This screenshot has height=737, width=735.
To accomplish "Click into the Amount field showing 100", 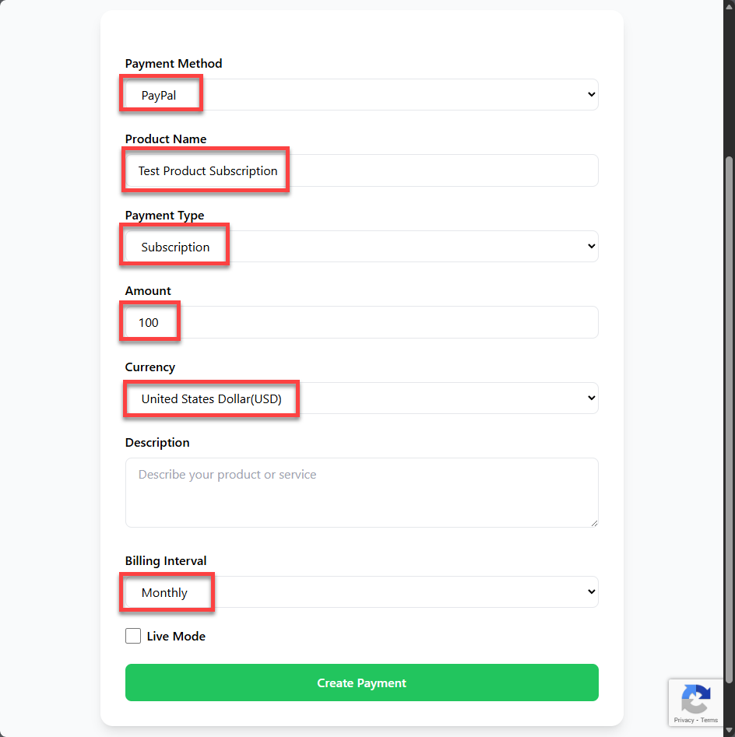I will coord(361,322).
